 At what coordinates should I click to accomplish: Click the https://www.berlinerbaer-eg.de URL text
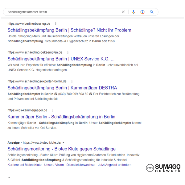tap(29, 24)
